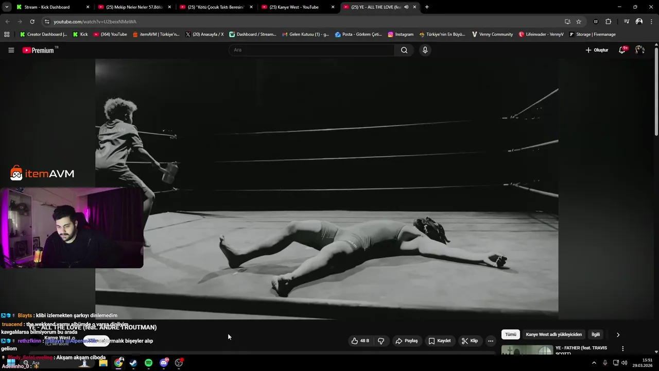Open OBS Studio from the taskbar
Screen dimensions: 659x371
[x=179, y=363]
